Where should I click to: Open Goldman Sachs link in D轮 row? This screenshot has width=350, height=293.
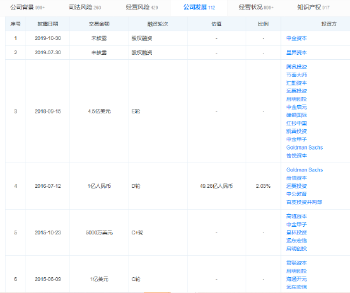pos(304,170)
